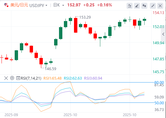Click the 50.00 RSI level label
The width and height of the screenshot is (166, 118).
pyautogui.click(x=159, y=103)
